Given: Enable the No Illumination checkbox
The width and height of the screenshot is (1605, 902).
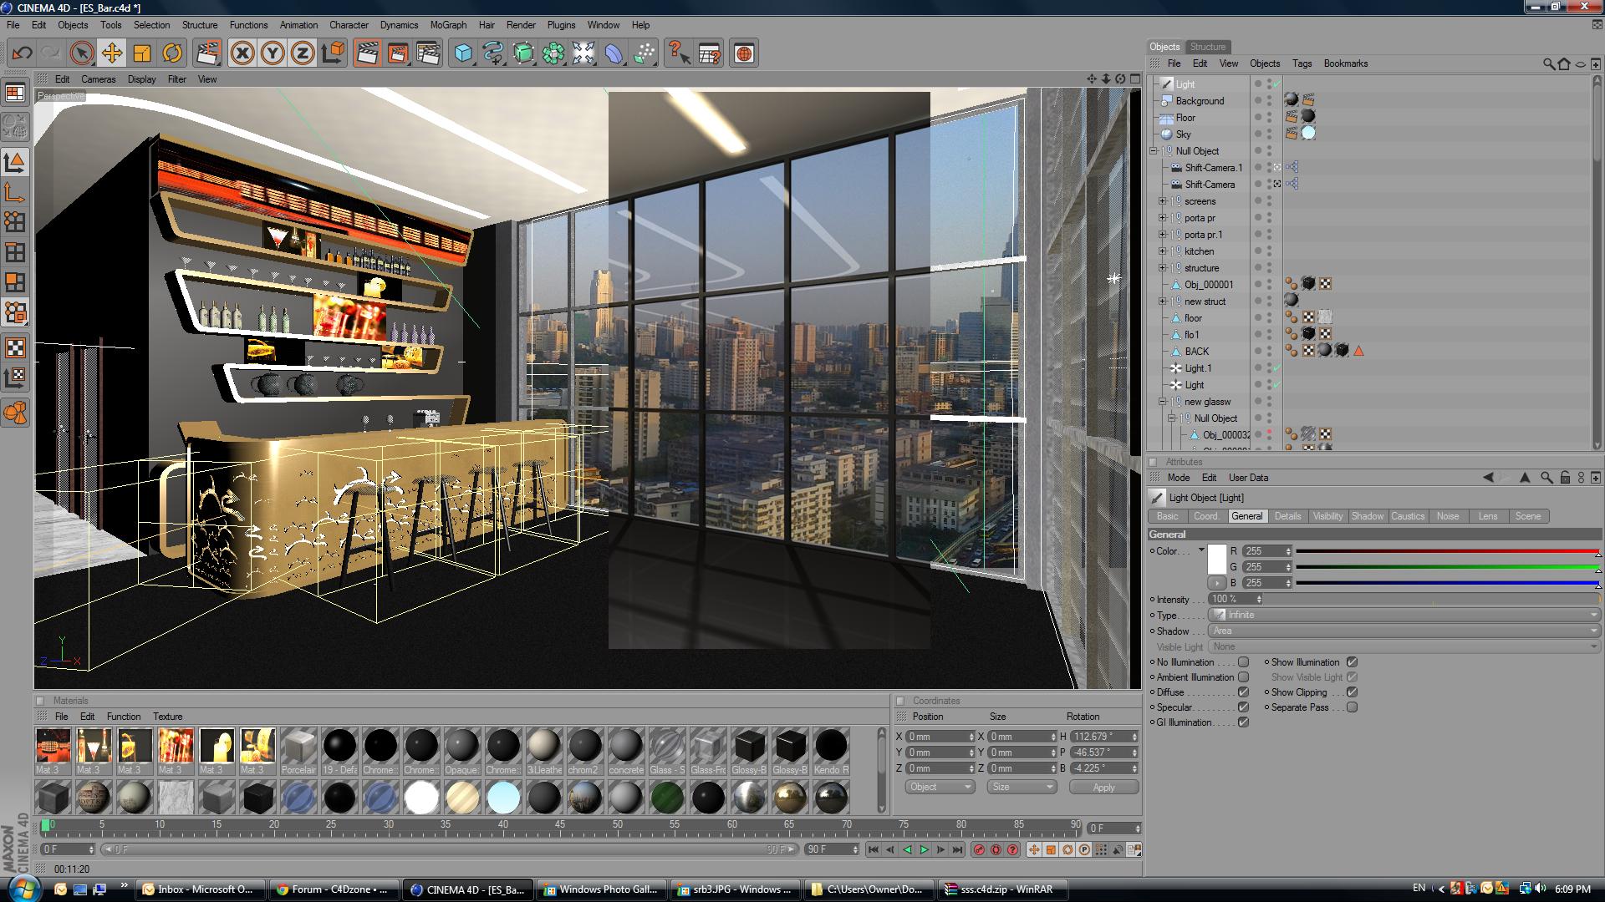Looking at the screenshot, I should (1243, 662).
